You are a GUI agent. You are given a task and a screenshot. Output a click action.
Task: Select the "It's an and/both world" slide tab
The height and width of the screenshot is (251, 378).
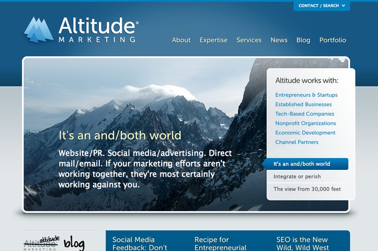tap(305, 164)
